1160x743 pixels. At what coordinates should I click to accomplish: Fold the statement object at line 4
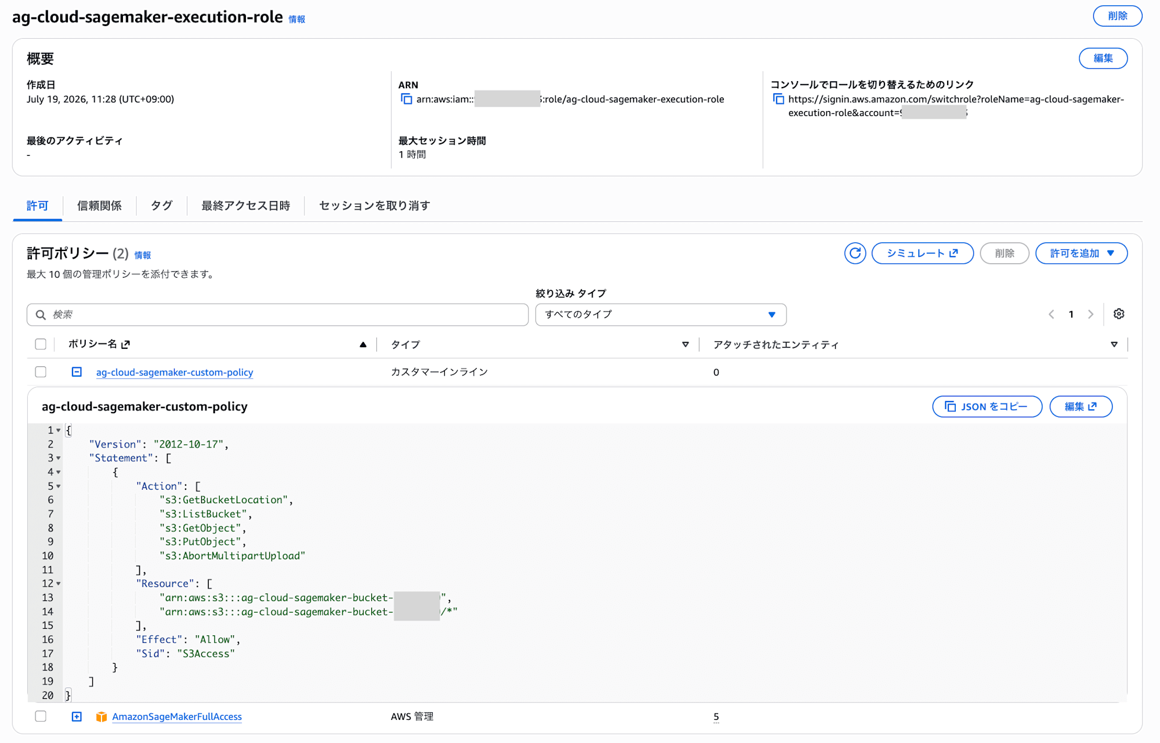pyautogui.click(x=59, y=472)
